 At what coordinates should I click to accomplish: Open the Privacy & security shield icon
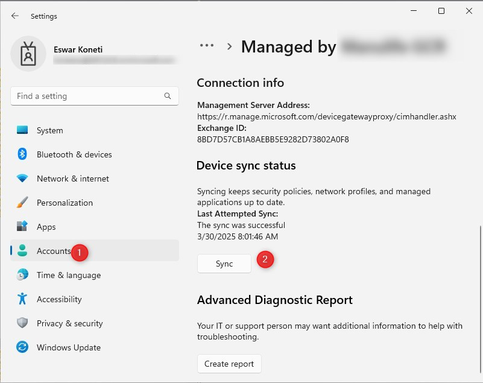tap(22, 323)
